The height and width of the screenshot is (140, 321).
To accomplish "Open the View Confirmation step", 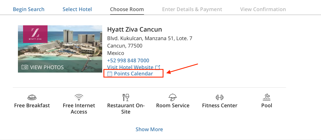I will (x=263, y=9).
